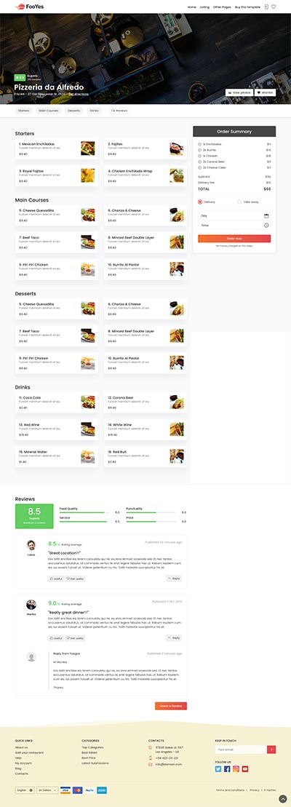This screenshot has width=291, height=807.
Task: Click the View photos button
Action: pos(239,92)
